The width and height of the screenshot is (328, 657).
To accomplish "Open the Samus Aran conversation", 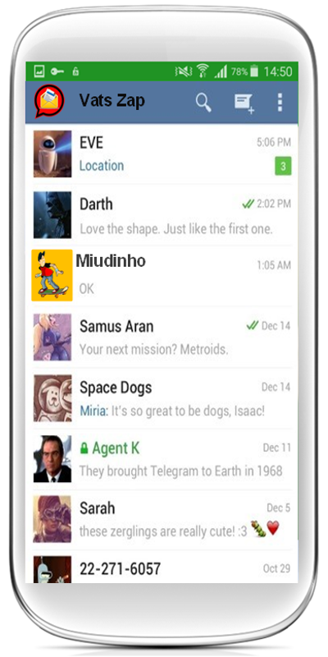I will coord(162,338).
